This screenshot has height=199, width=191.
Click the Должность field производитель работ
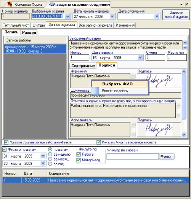[x=125, y=96]
